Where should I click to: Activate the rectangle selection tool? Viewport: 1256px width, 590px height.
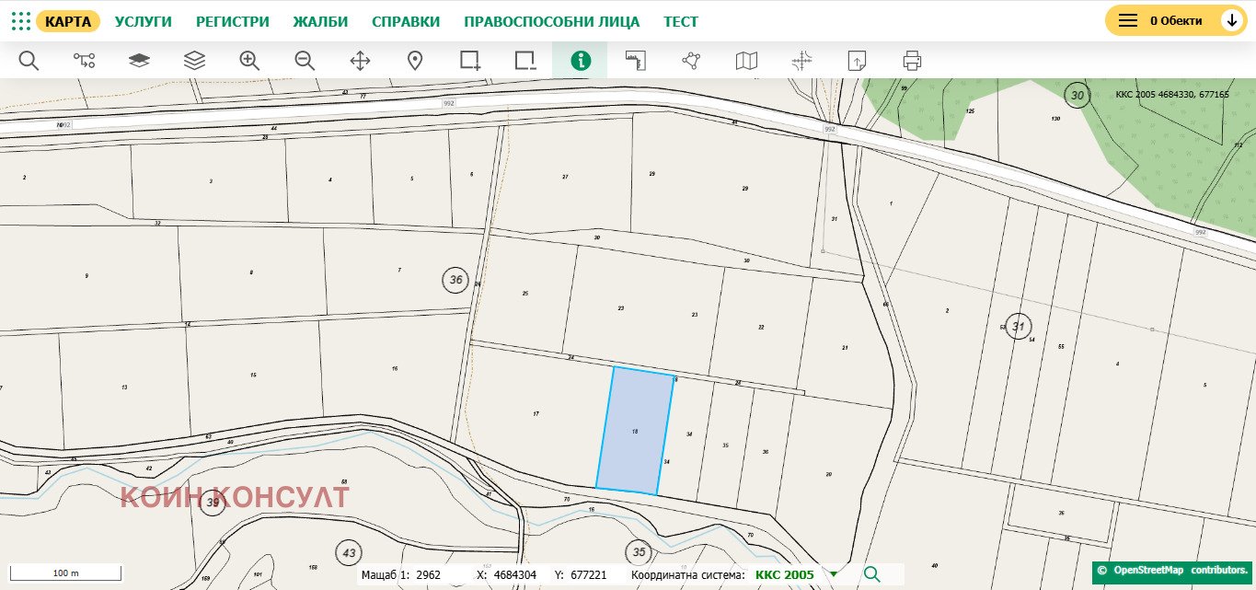point(469,60)
